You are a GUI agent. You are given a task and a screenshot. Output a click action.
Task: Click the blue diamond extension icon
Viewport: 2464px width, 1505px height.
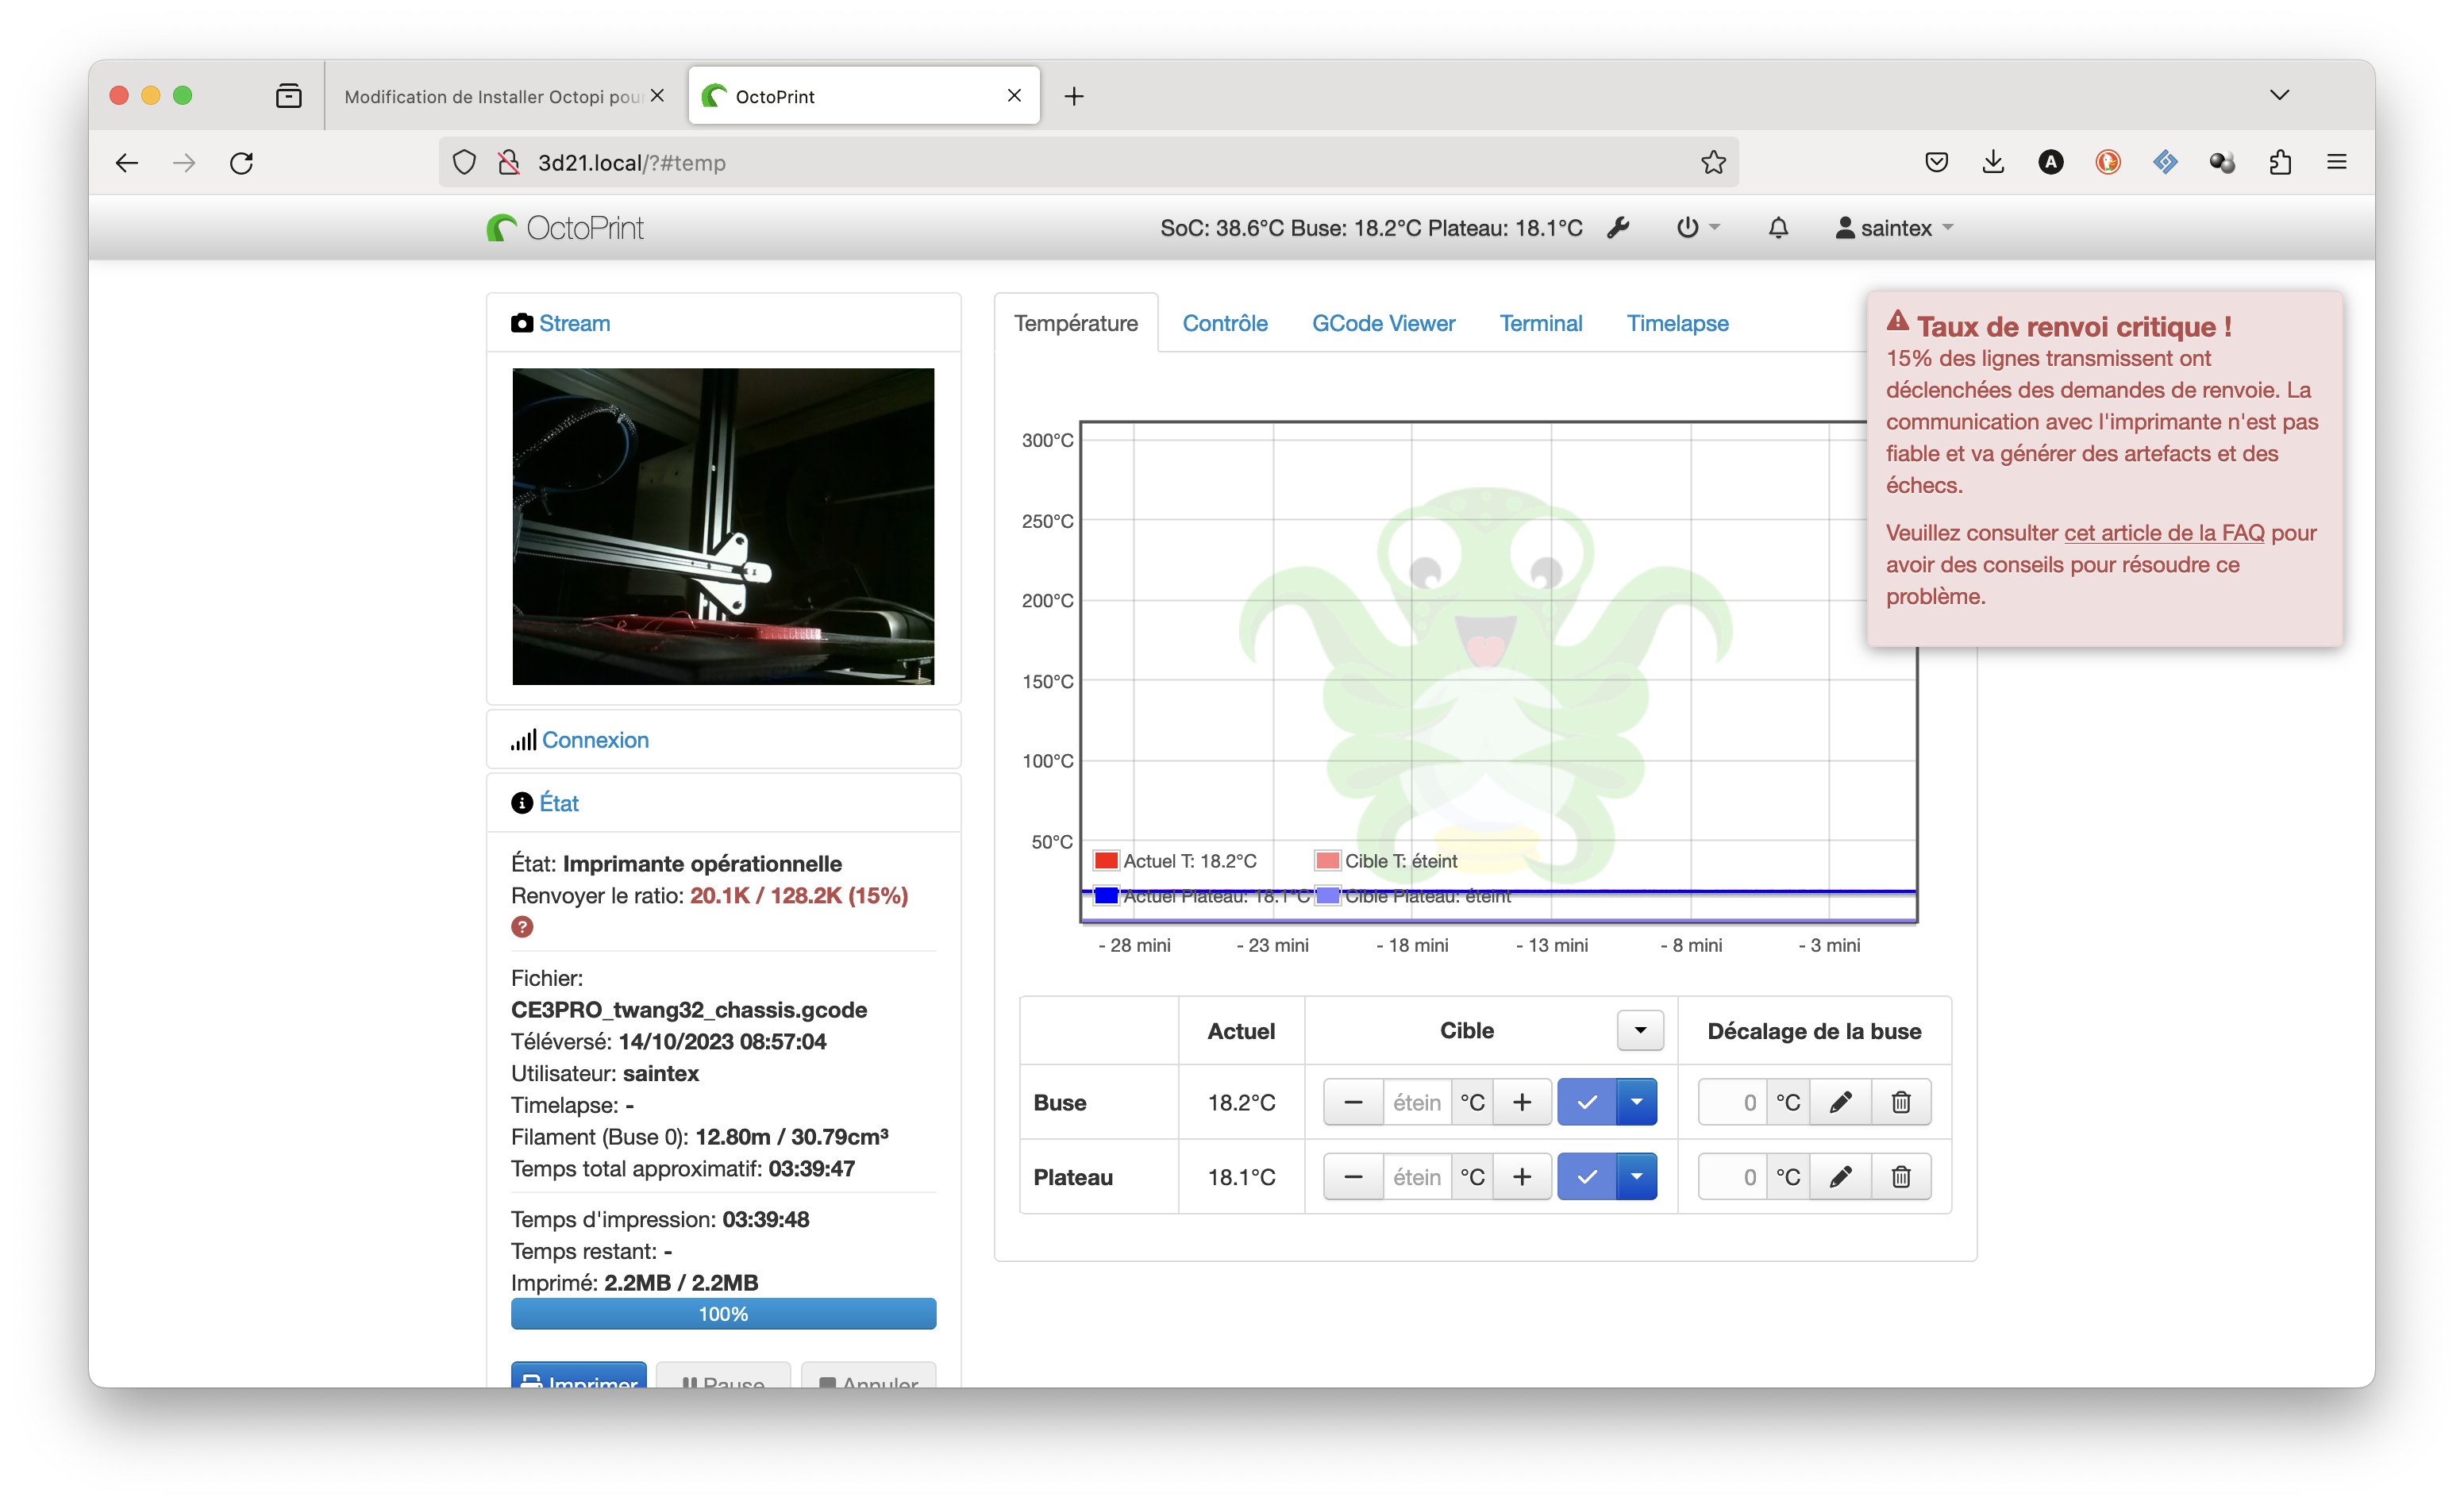pos(2165,162)
